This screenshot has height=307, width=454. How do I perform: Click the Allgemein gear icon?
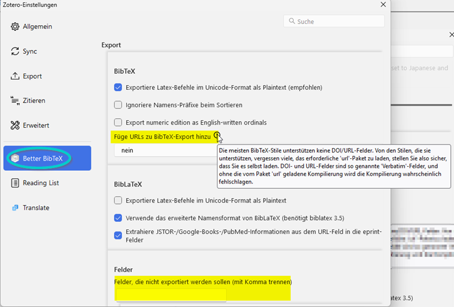coord(15,26)
